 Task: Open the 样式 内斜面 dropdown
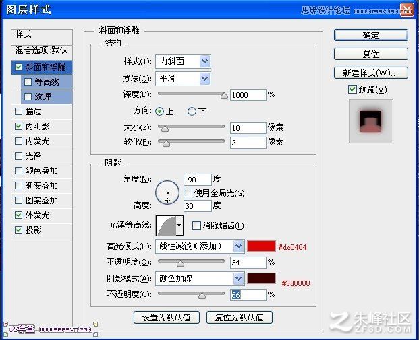pyautogui.click(x=184, y=61)
